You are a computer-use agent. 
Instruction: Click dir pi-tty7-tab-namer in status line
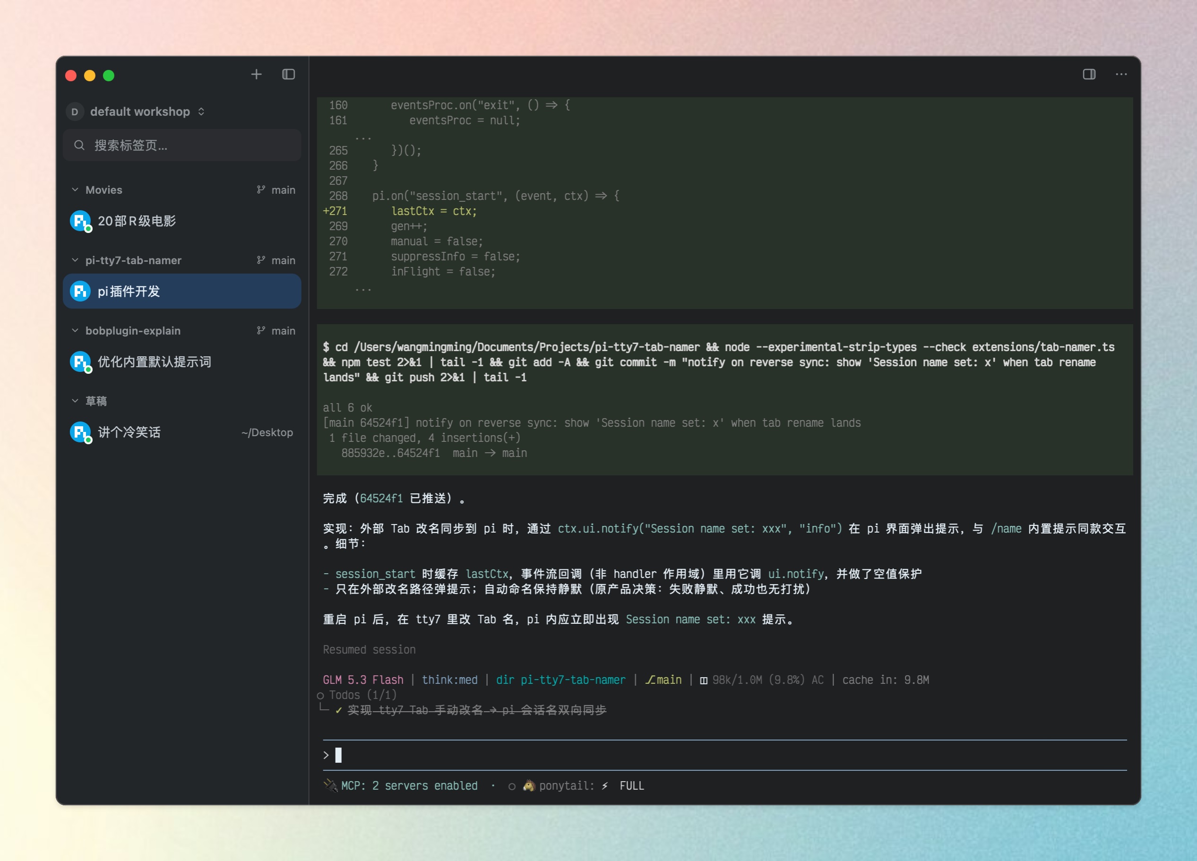coord(560,680)
